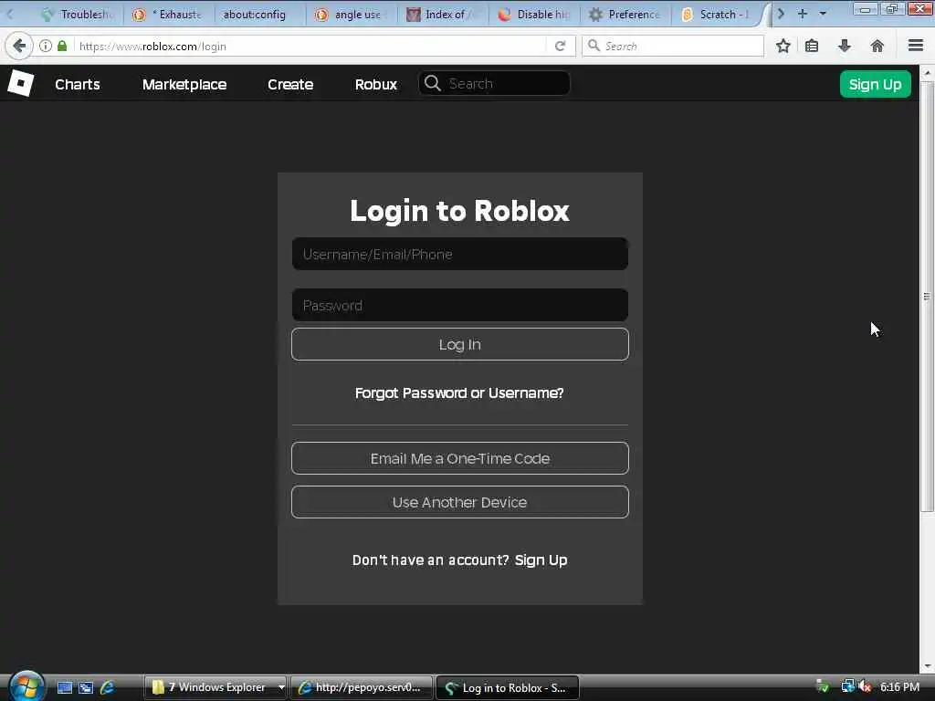Click the Roblox logo icon
Image resolution: width=935 pixels, height=701 pixels.
click(x=21, y=83)
